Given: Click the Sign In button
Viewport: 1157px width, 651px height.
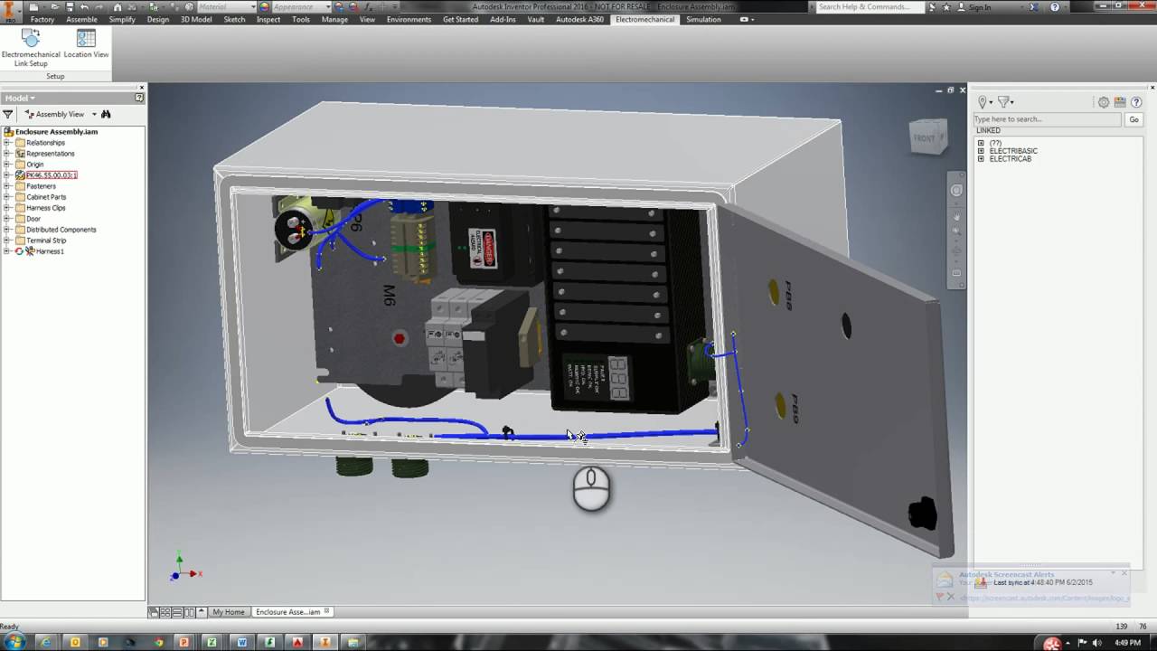Looking at the screenshot, I should 980,6.
